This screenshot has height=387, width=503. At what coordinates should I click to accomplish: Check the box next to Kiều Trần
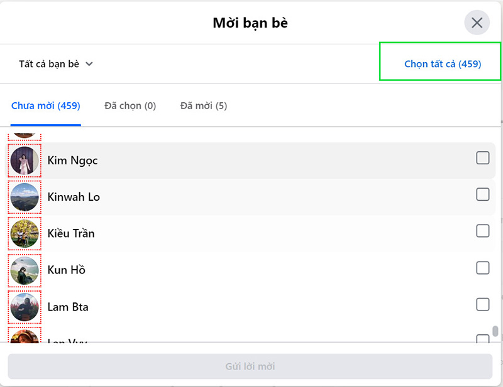[x=482, y=231]
